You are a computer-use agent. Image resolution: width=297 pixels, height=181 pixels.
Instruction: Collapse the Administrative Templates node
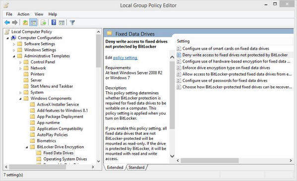[14, 57]
